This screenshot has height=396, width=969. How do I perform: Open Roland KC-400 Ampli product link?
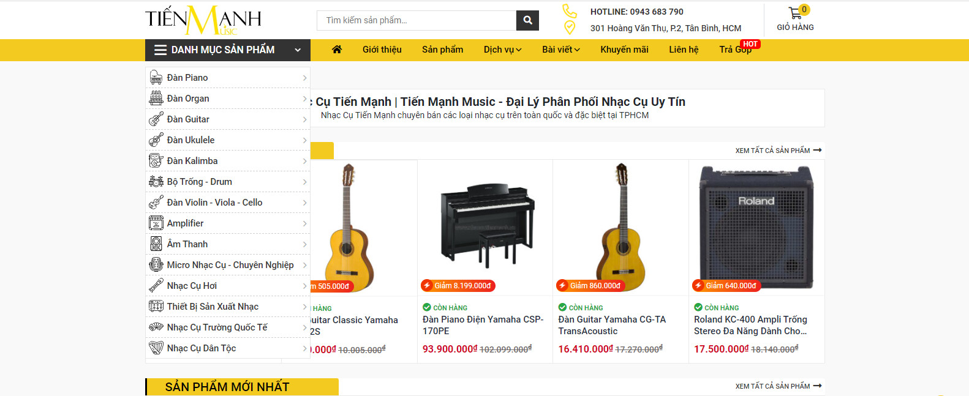(x=750, y=325)
